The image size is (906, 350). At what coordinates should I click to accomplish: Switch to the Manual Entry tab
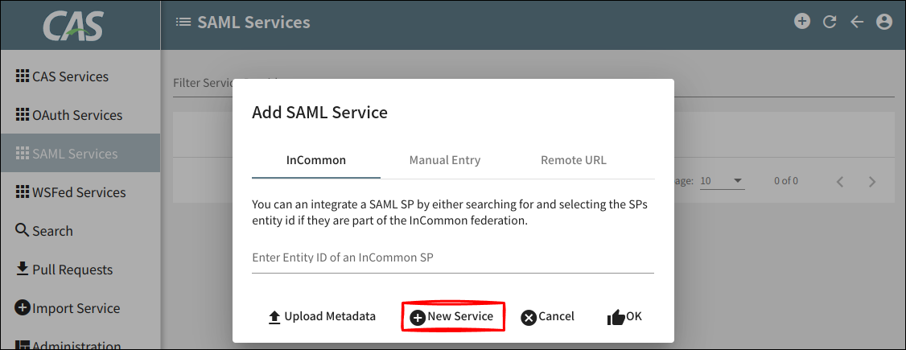(x=445, y=160)
